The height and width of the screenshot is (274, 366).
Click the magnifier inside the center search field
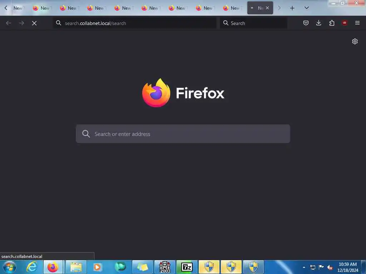pyautogui.click(x=86, y=134)
